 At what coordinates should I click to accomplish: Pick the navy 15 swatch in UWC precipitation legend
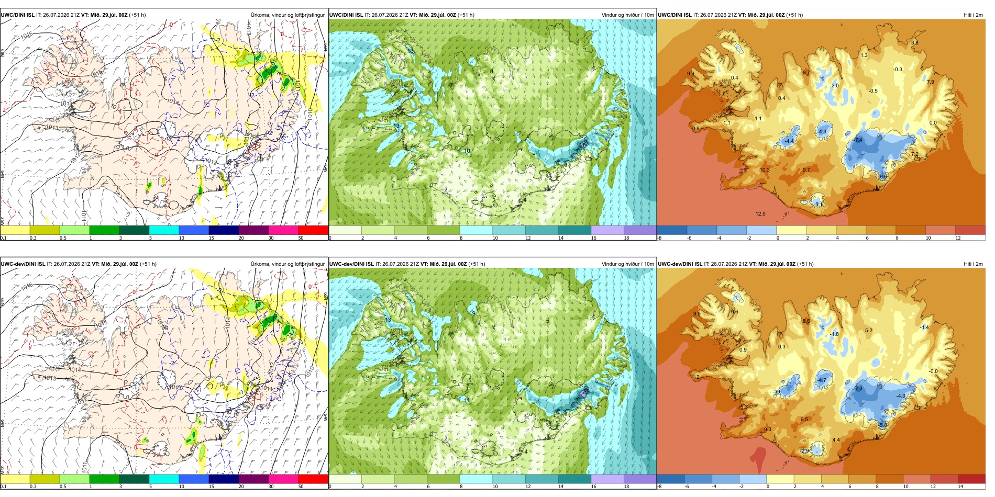(224, 230)
